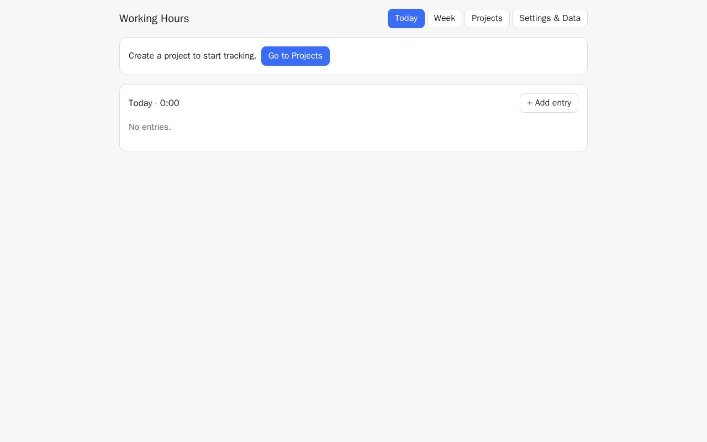Click 'Create a project to start tracking.' text
The image size is (707, 442).
click(x=193, y=56)
